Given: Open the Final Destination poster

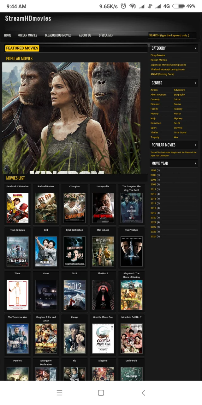Looking at the screenshot, I should 74,252.
